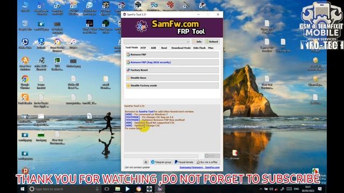Open Task View from the taskbar

coord(107,189)
